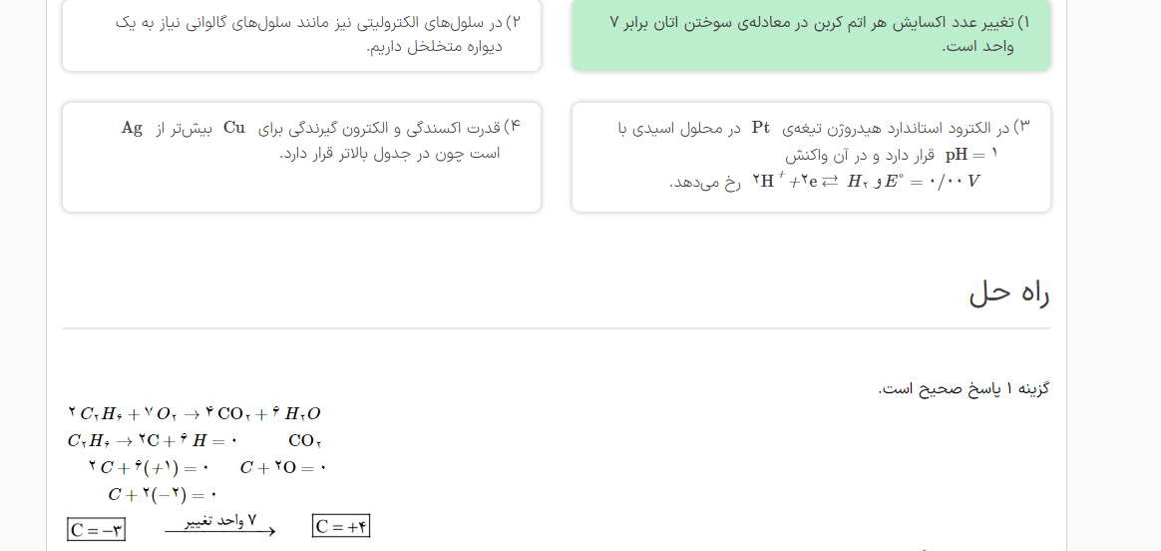Click the "راه حل" solution heading

pyautogui.click(x=1008, y=292)
